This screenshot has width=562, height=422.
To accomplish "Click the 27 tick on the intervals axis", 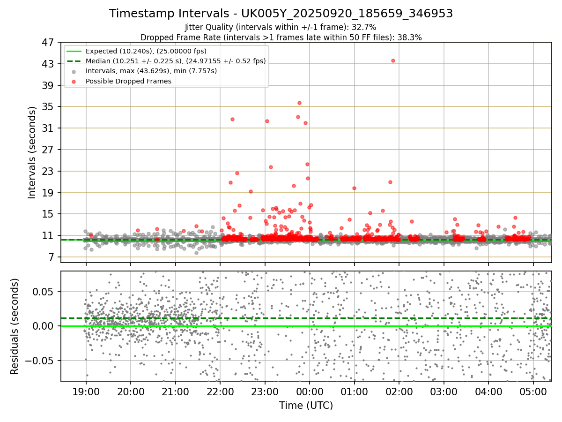I will pos(48,150).
